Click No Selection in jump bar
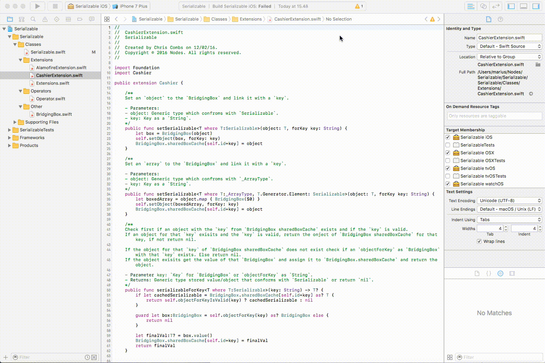The height and width of the screenshot is (363, 545). coord(339,19)
